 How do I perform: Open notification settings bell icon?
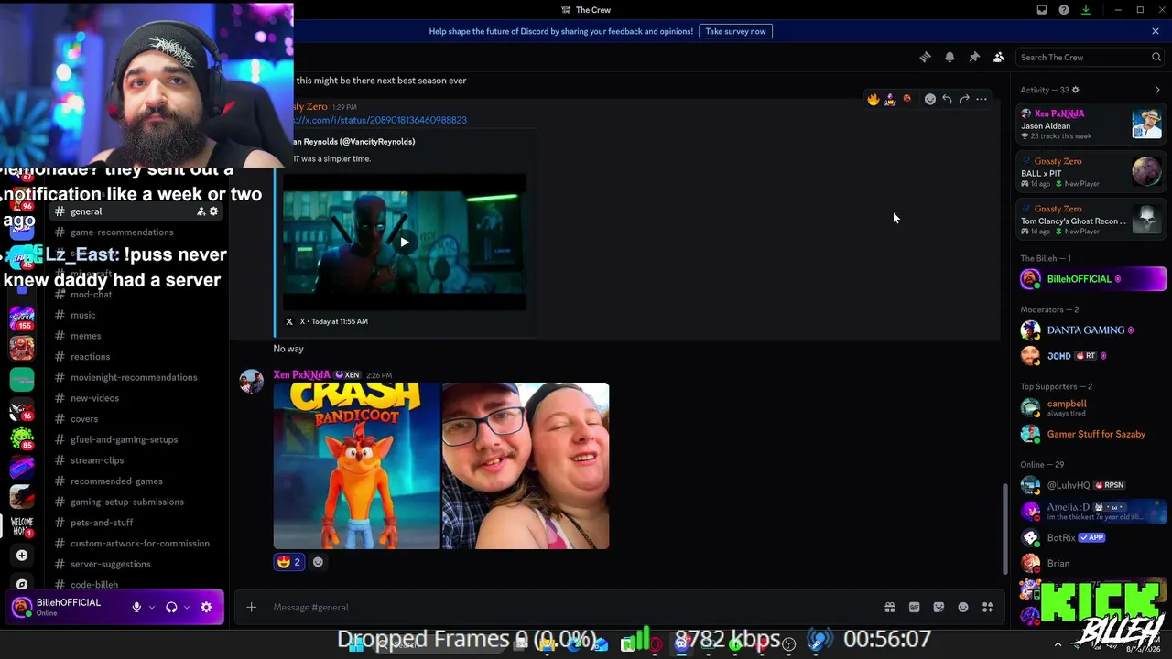coord(950,57)
